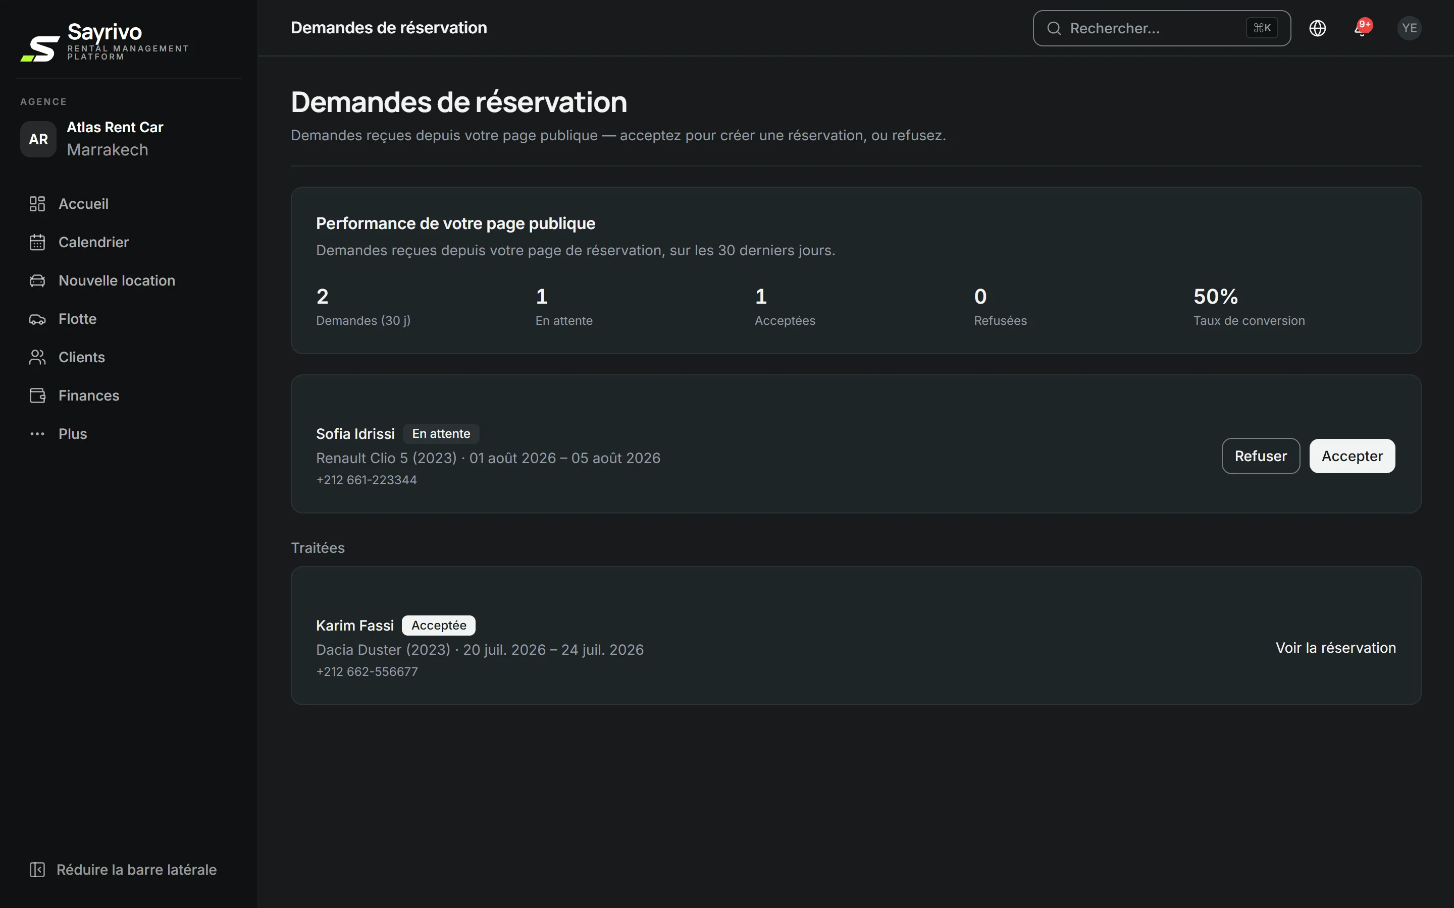Refuse Sofia Idrissi's request
The image size is (1454, 908).
pyautogui.click(x=1261, y=457)
